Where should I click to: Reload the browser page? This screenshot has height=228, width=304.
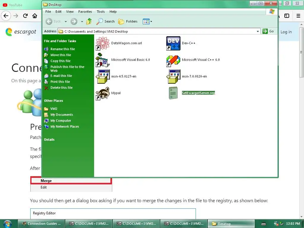tap(25, 16)
